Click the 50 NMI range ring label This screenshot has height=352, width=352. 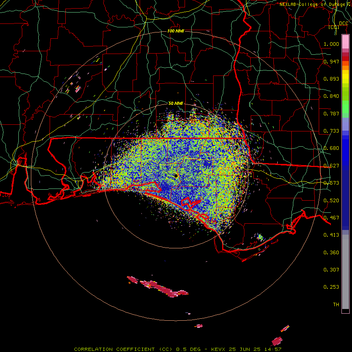[176, 104]
